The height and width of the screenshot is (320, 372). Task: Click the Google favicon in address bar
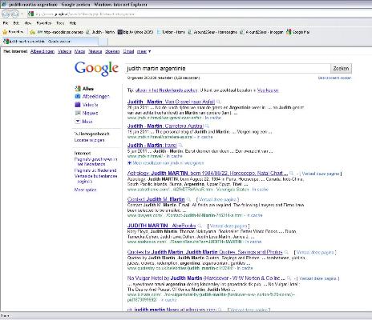coord(31,14)
